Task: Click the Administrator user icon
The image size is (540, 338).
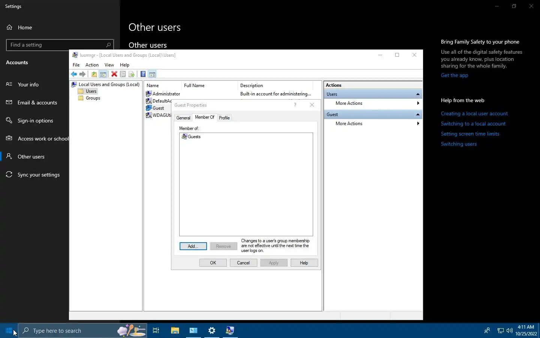Action: click(148, 94)
